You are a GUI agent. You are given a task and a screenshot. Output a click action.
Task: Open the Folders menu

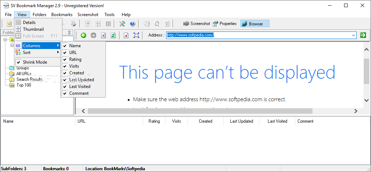[39, 15]
